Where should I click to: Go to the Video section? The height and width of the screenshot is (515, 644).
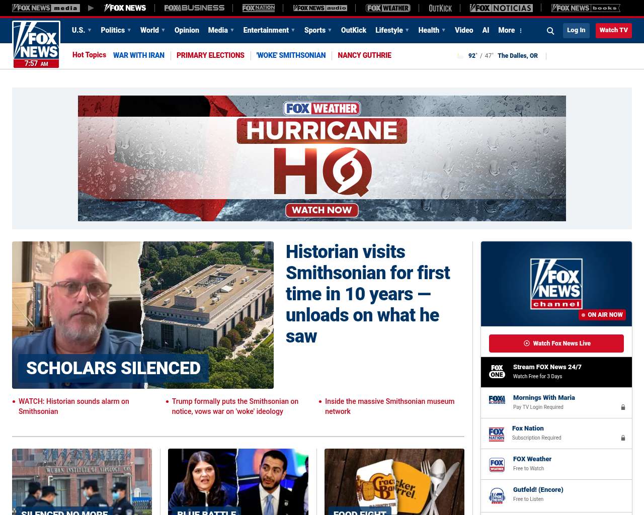[464, 30]
